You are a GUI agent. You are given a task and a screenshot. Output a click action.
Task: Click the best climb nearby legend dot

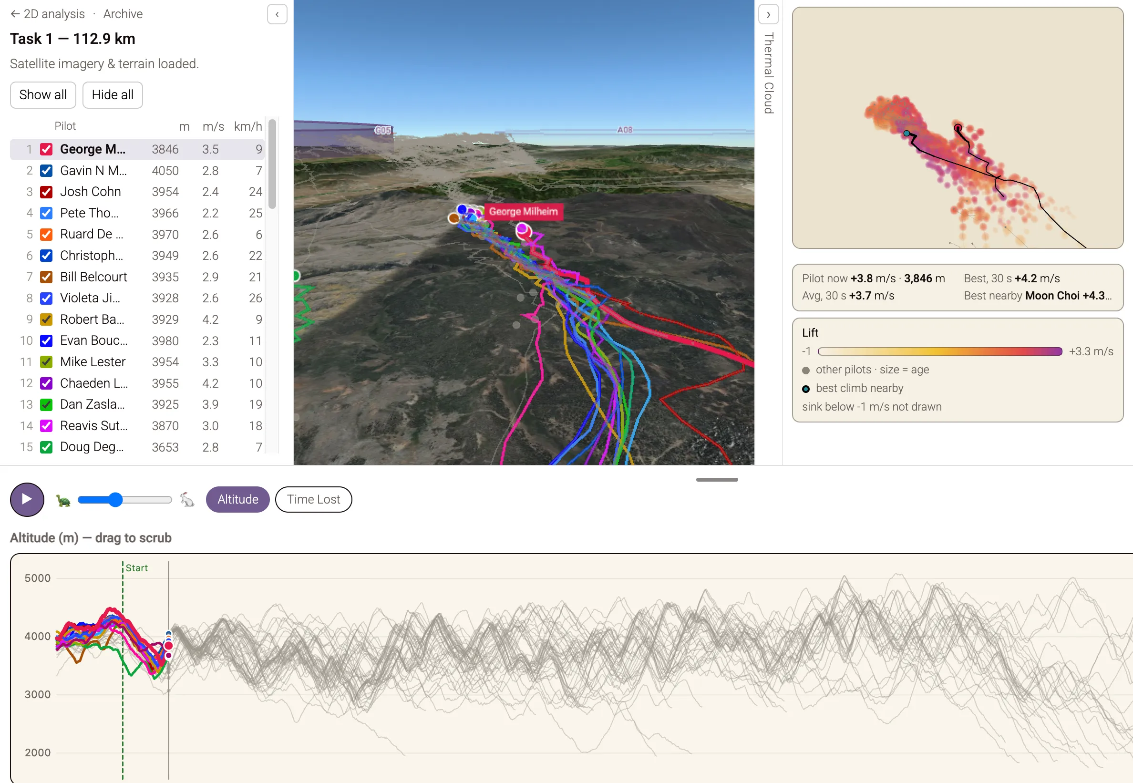pos(806,389)
